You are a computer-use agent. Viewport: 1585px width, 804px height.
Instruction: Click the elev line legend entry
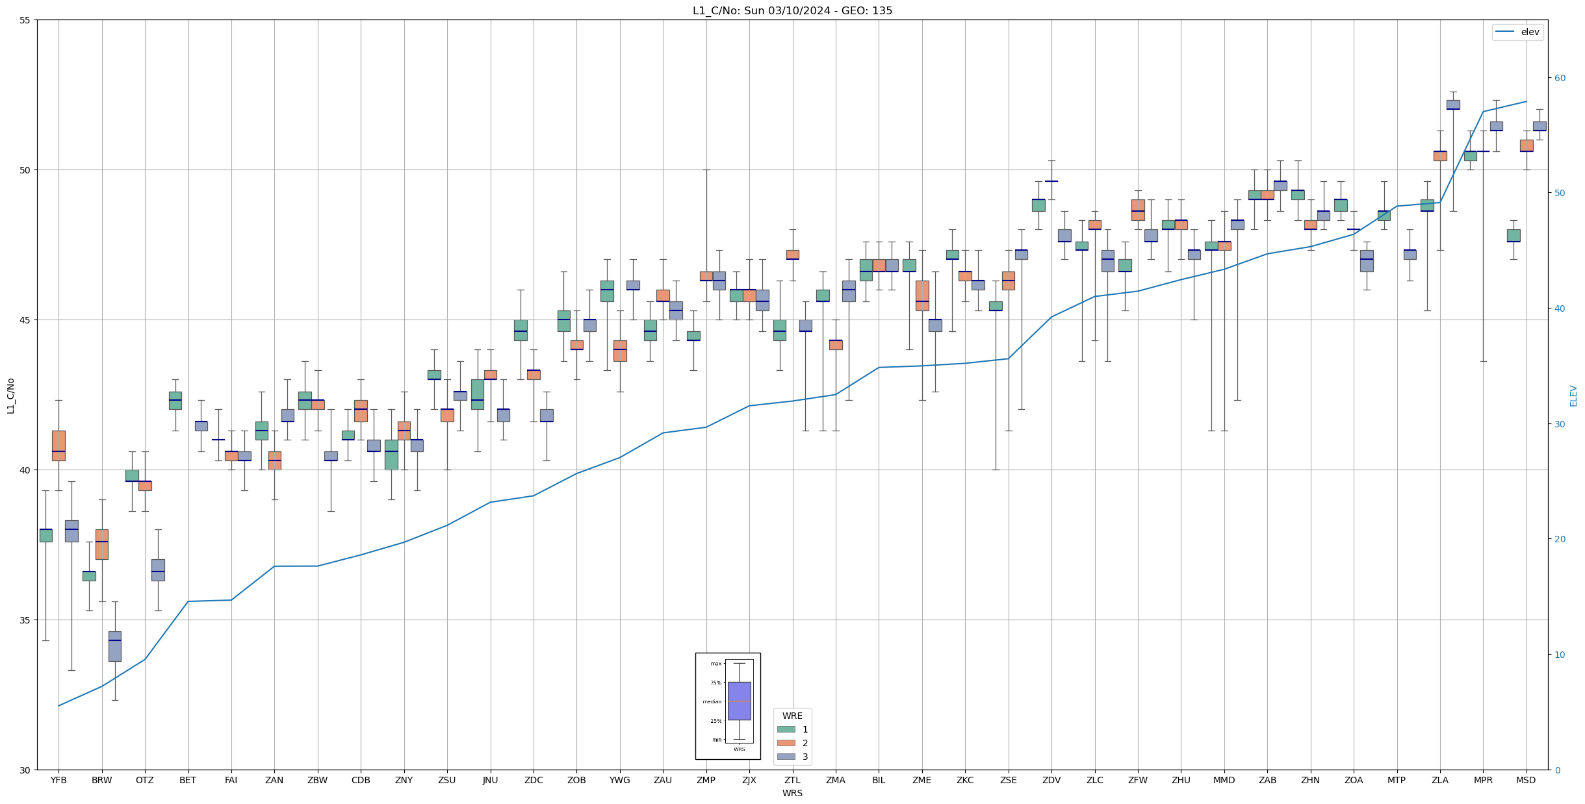coord(1517,32)
